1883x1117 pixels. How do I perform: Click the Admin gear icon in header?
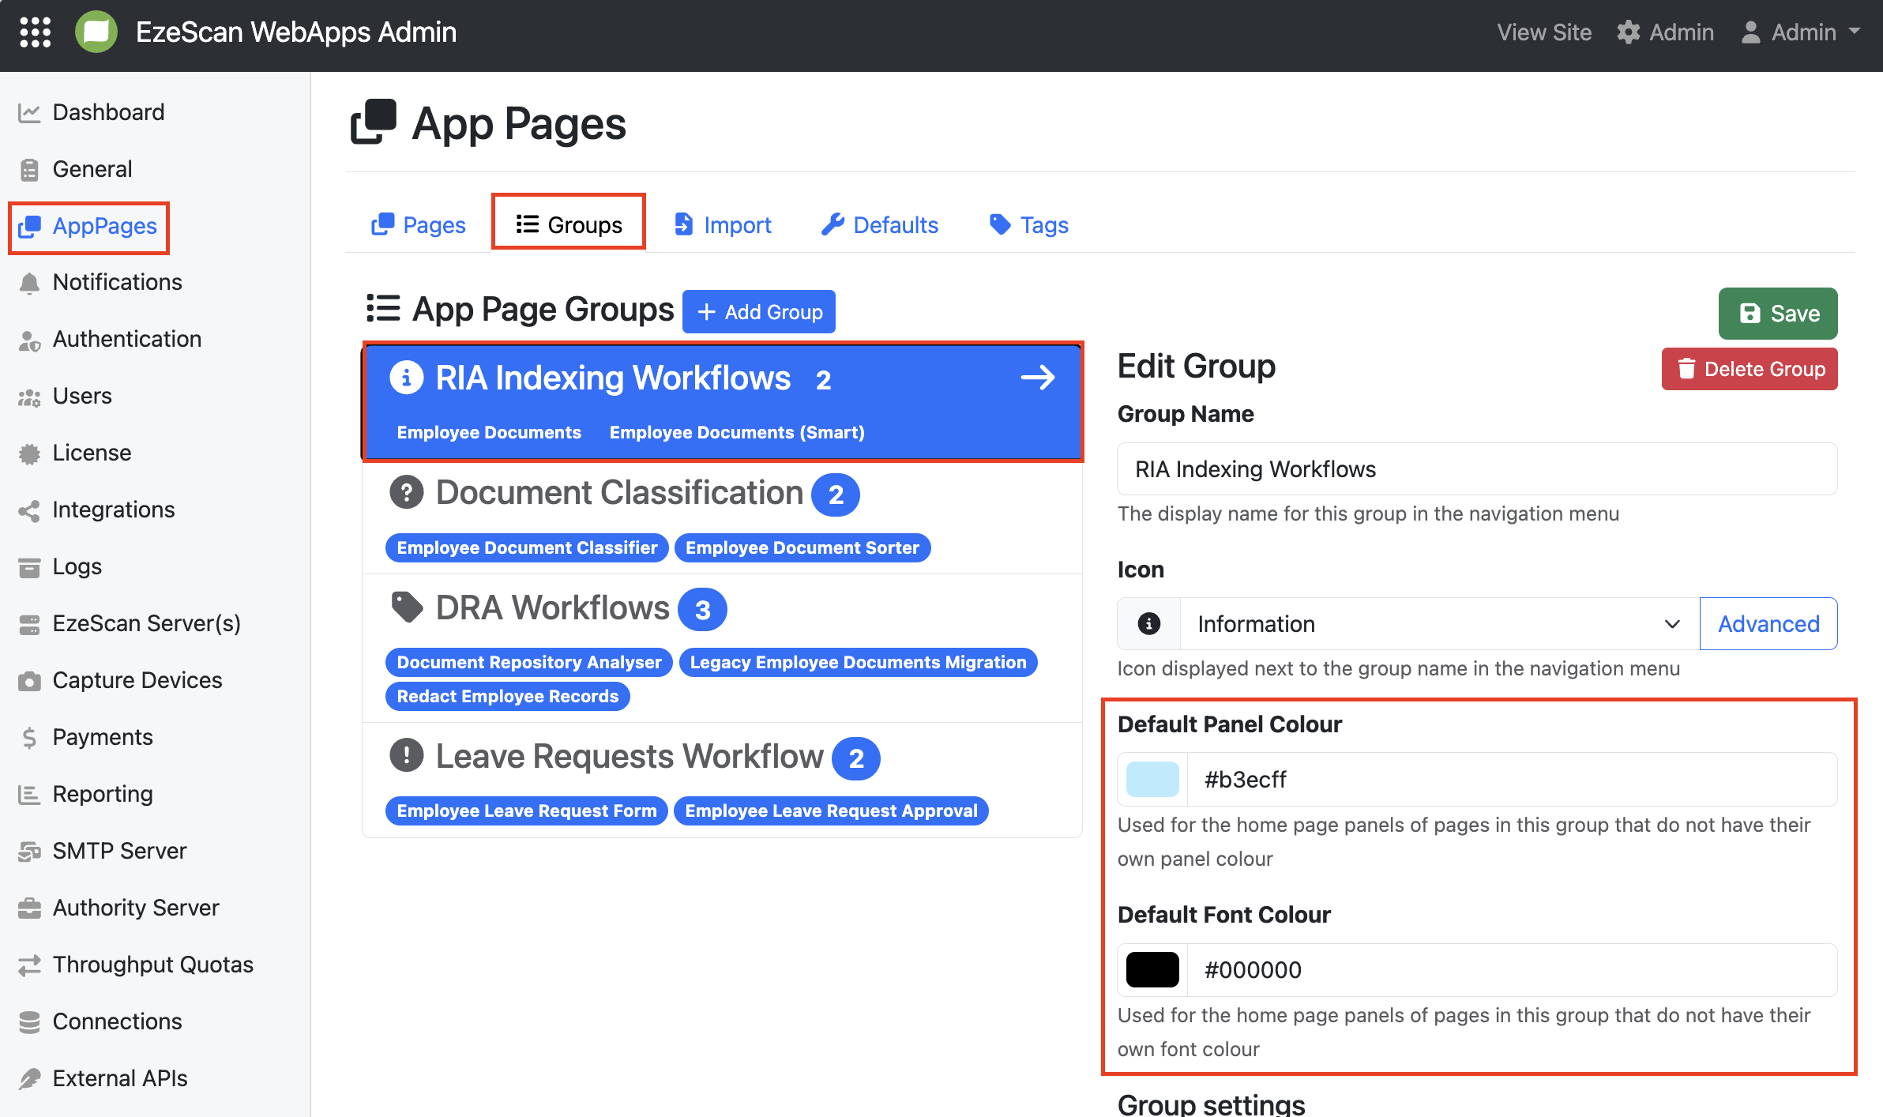click(x=1629, y=32)
